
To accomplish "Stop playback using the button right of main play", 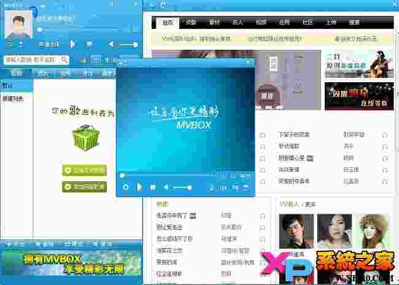I will click(90, 44).
